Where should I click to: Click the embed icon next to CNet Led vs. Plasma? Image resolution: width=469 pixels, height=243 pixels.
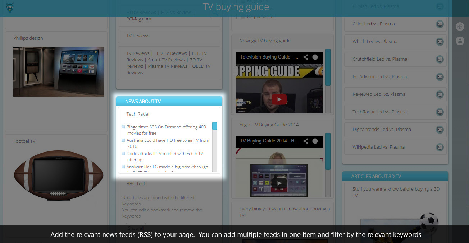tap(440, 24)
